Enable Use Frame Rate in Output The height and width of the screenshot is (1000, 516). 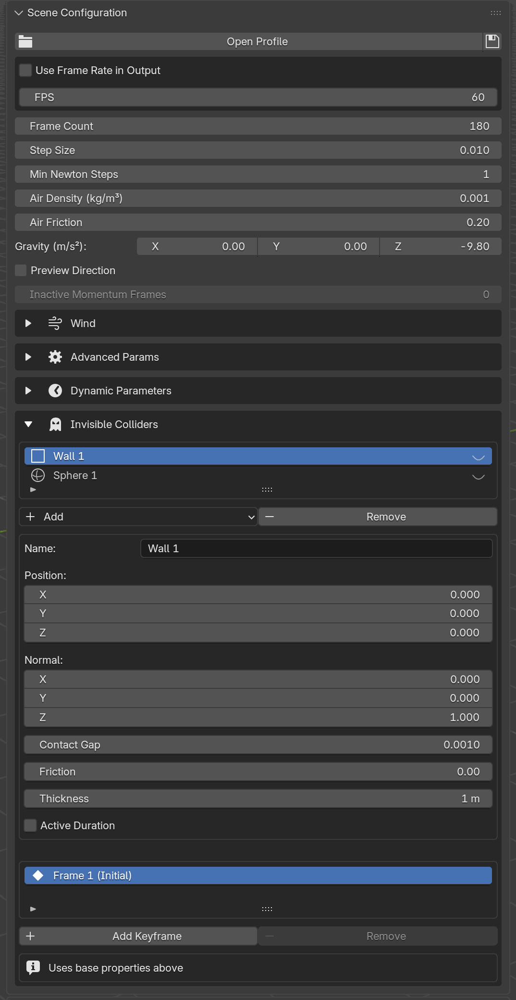25,70
